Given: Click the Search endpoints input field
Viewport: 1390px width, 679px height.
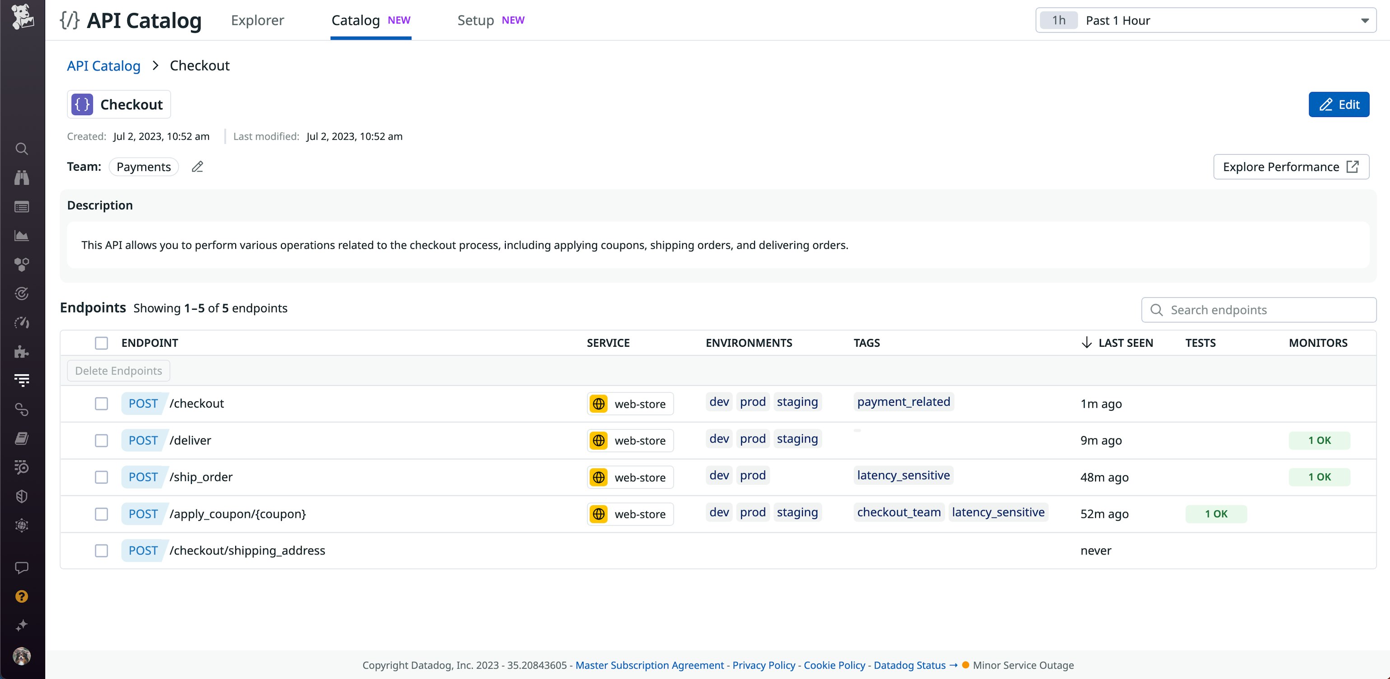Looking at the screenshot, I should [1258, 310].
